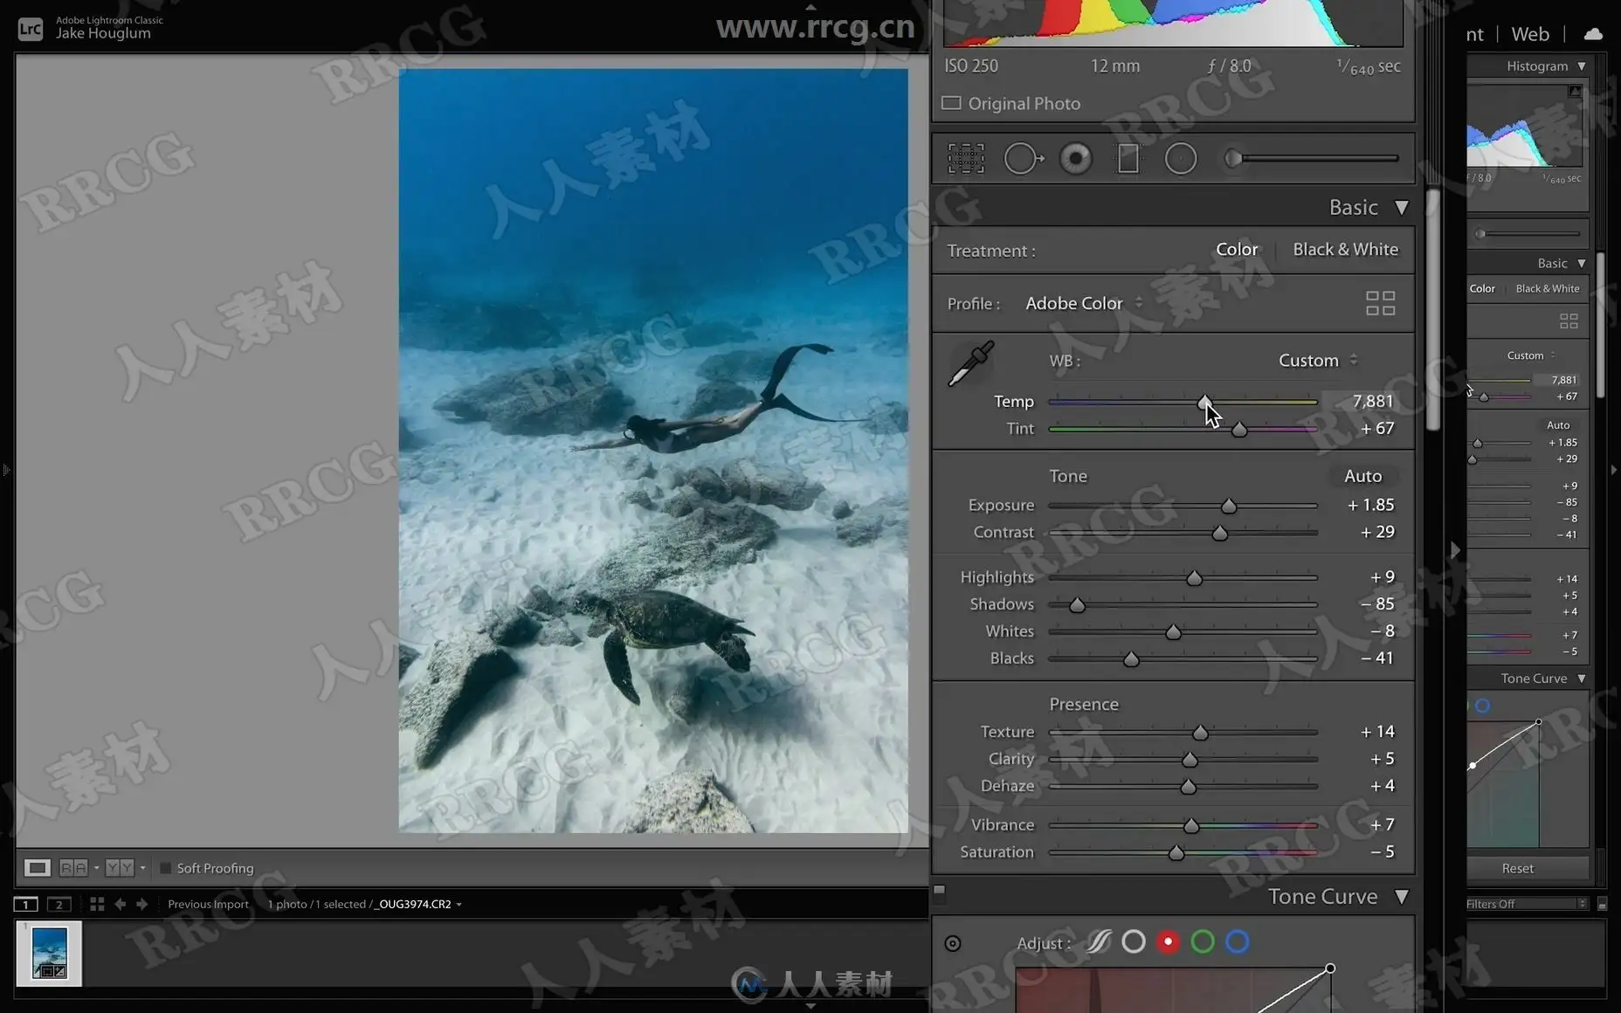Click the Shadows slider handle
This screenshot has height=1013, width=1621.
(1077, 605)
